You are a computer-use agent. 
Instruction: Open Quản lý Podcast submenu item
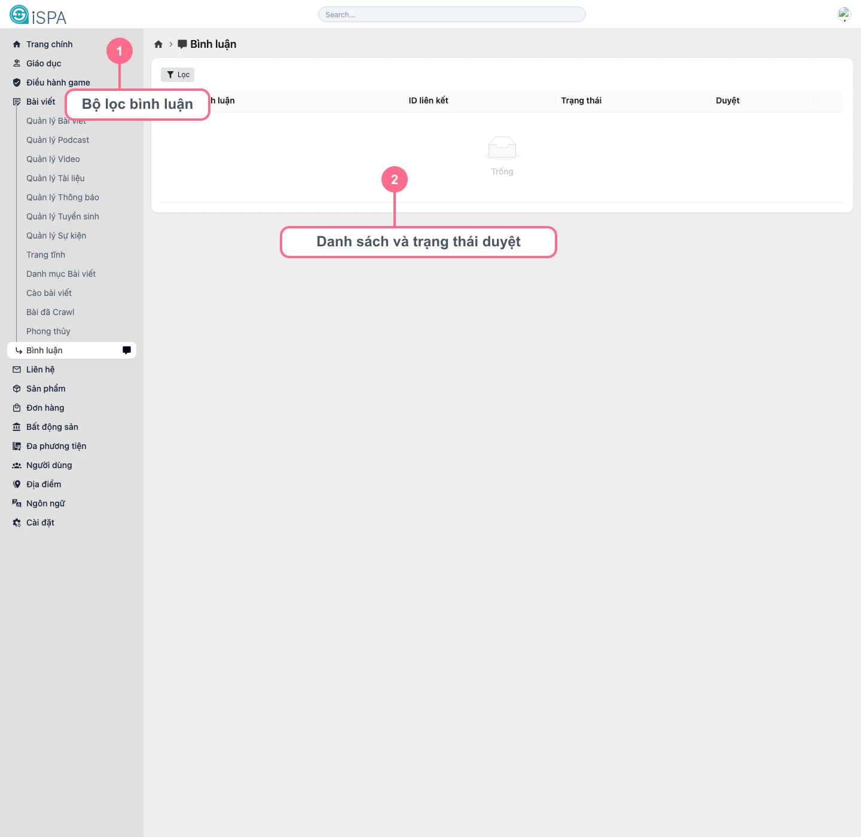click(x=57, y=140)
